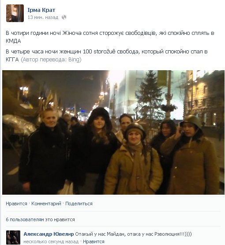Click '(Автор перевода: Bing)' attribution
The height and width of the screenshot is (245, 225).
pos(51,60)
